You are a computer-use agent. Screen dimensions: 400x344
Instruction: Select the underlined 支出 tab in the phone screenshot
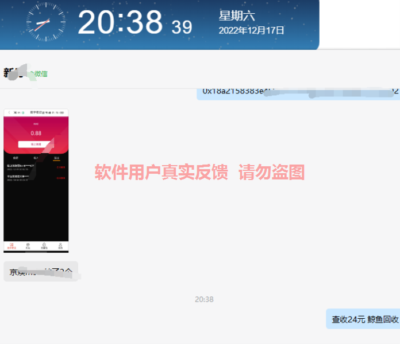click(56, 157)
